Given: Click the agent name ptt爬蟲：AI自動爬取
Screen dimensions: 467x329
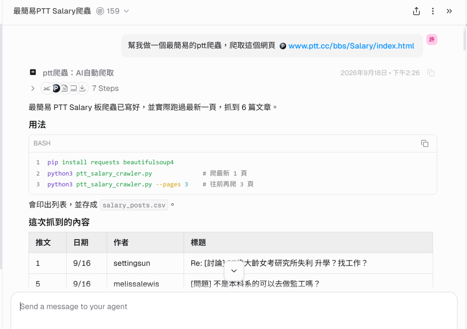Looking at the screenshot, I should point(78,73).
